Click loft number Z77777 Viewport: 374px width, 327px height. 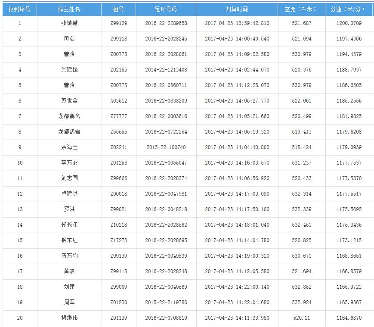click(118, 116)
